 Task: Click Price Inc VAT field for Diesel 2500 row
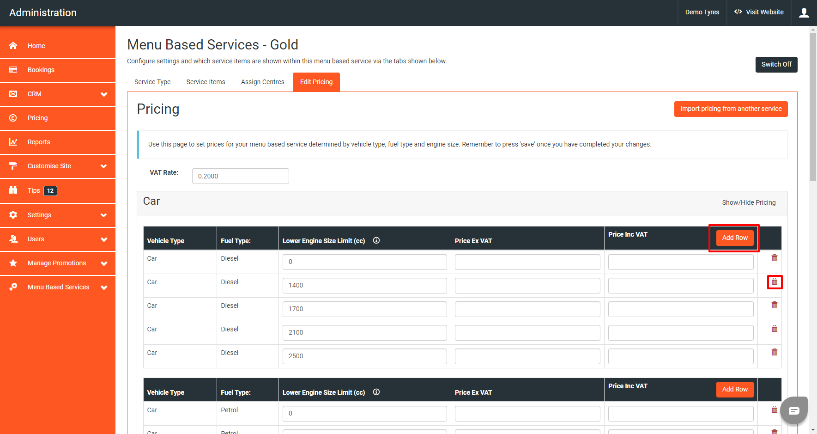pos(681,356)
